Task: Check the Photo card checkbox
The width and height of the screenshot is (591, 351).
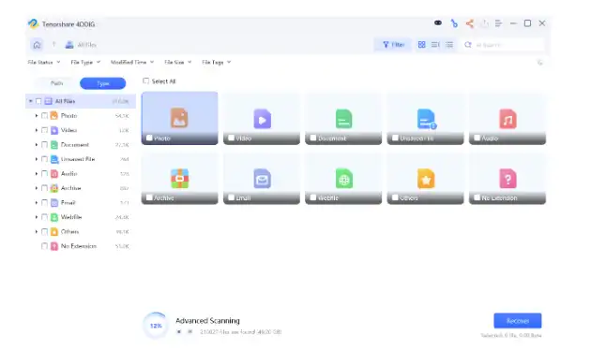Action: 149,138
